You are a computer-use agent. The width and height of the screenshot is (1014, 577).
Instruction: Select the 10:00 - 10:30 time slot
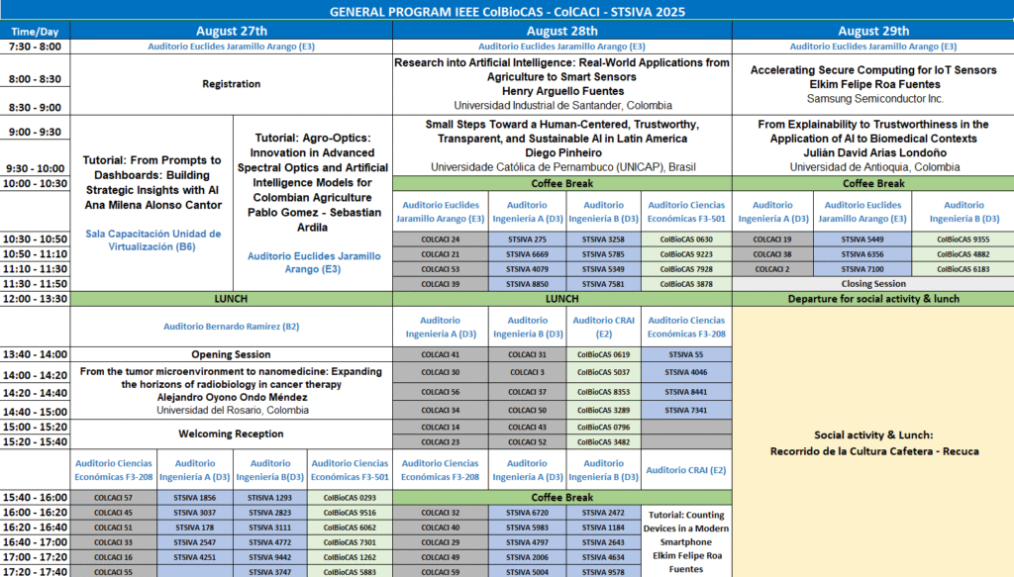click(35, 183)
